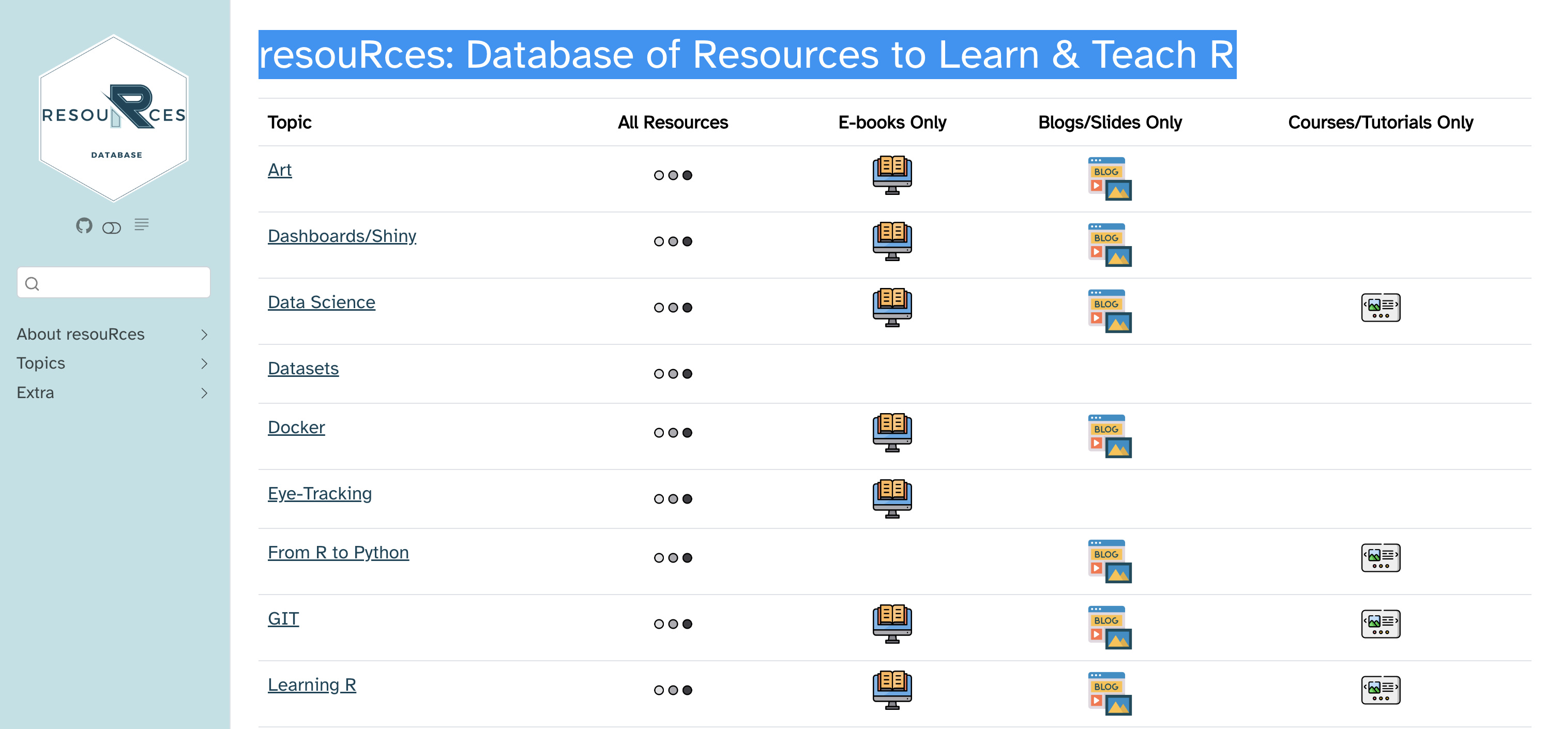The image size is (1547, 729).
Task: Click the Courses/Tutorials Only column header
Action: point(1381,123)
